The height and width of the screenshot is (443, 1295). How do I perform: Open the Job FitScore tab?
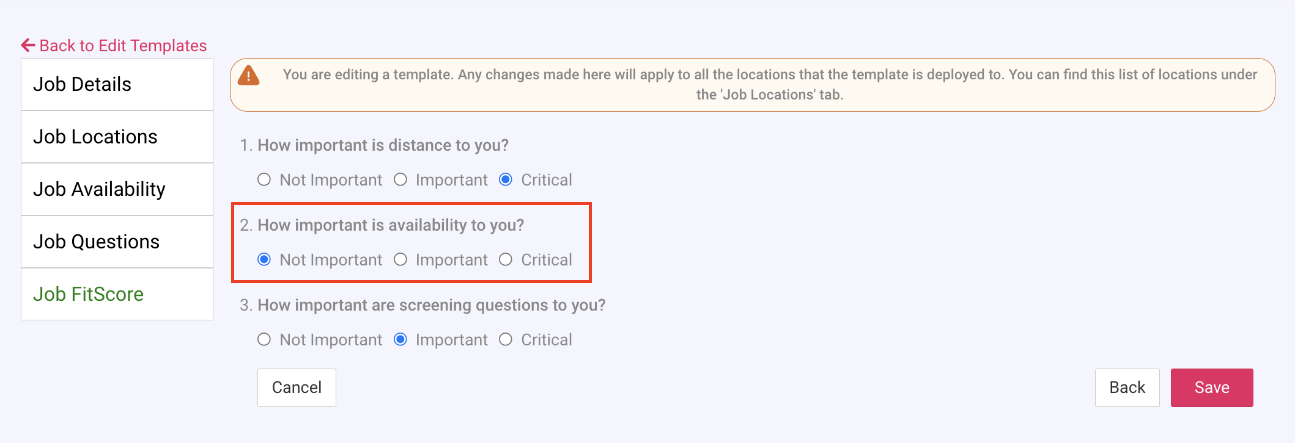click(x=117, y=294)
